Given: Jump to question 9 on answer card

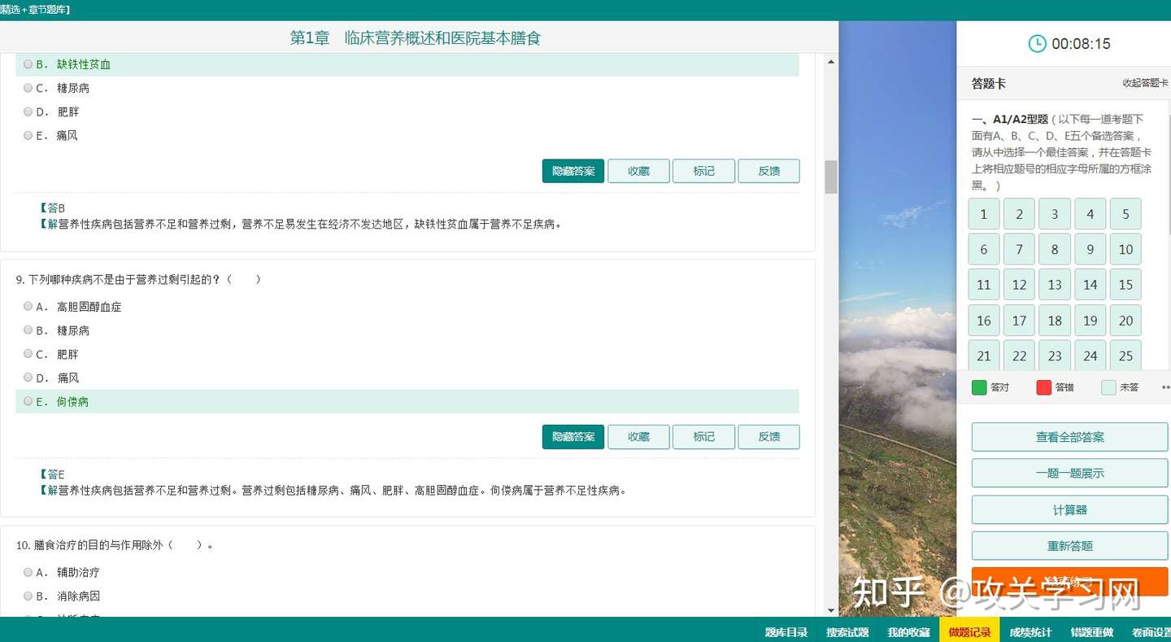Looking at the screenshot, I should 1090,250.
